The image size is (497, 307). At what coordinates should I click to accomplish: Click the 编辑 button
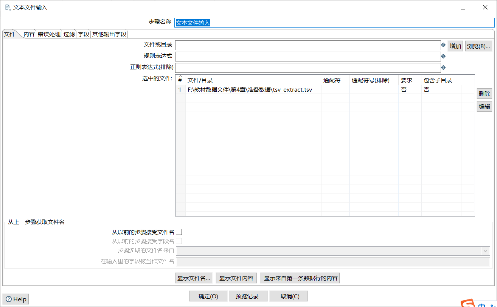(485, 106)
